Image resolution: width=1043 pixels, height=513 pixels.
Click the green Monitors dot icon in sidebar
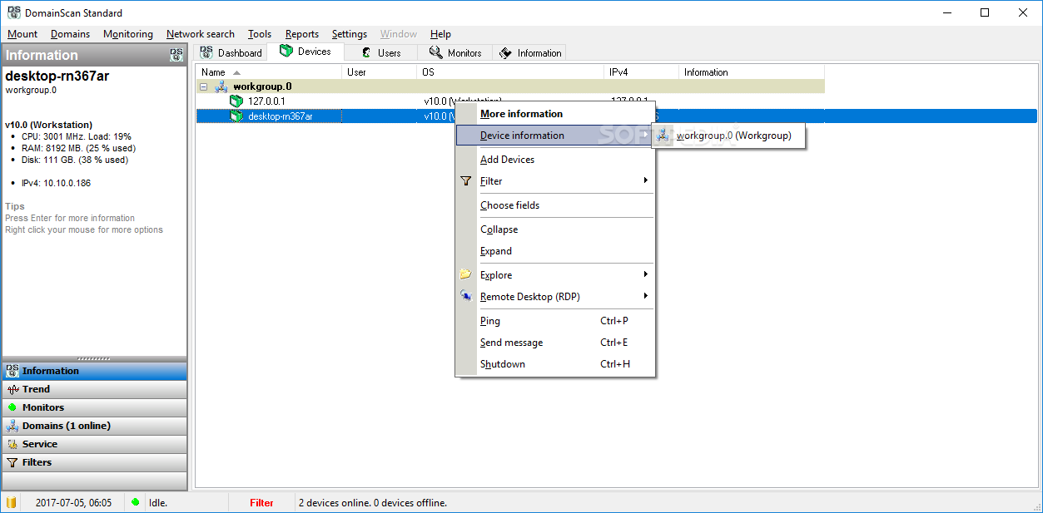[x=12, y=407]
